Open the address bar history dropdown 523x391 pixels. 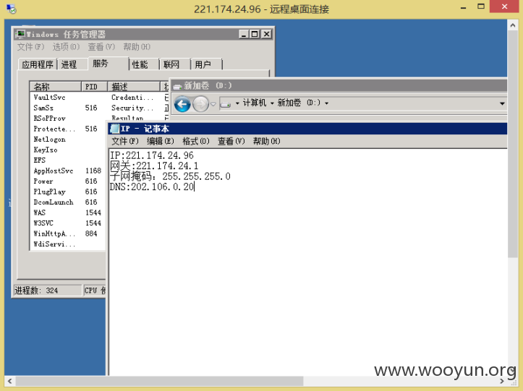502,103
